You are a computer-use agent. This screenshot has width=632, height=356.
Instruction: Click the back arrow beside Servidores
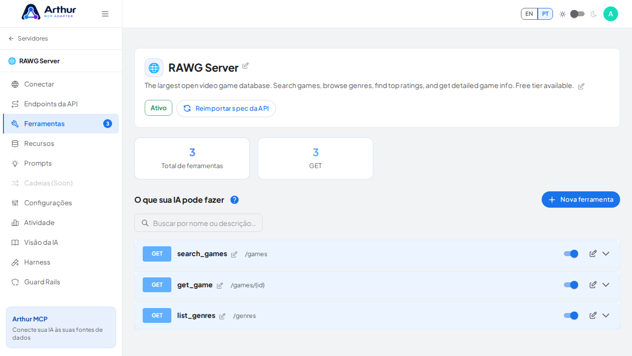11,39
